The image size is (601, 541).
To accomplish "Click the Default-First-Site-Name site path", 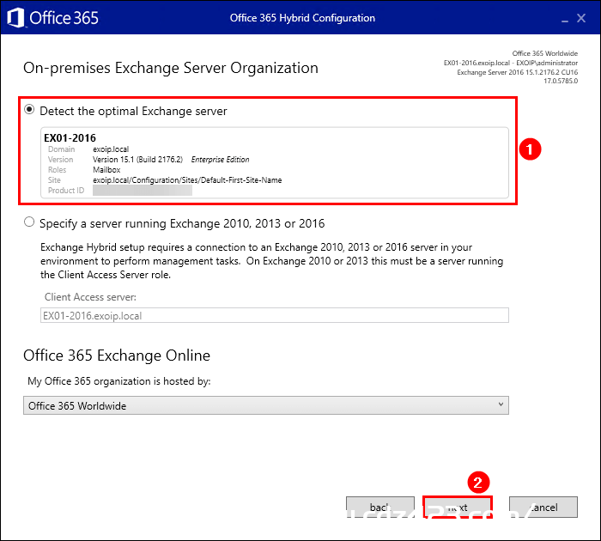I will point(187,180).
